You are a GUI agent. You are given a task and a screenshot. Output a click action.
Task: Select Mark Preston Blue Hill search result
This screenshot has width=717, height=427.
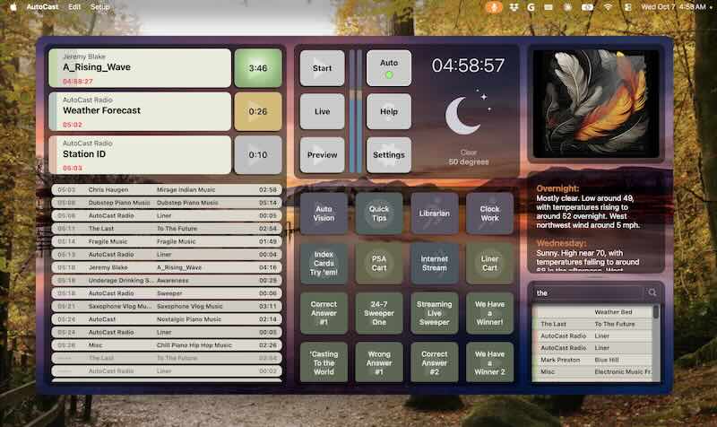tap(593, 361)
